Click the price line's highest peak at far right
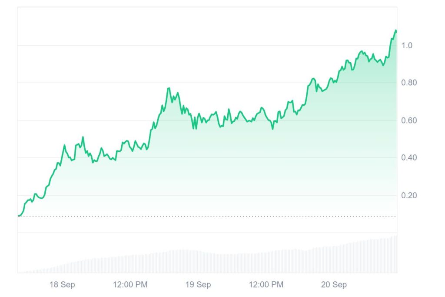The height and width of the screenshot is (297, 445). (x=395, y=30)
